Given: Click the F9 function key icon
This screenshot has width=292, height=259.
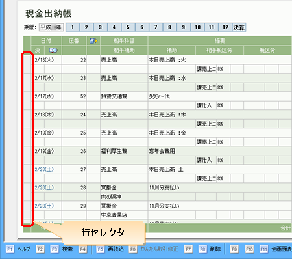Looking at the screenshot, I should (x=234, y=249).
